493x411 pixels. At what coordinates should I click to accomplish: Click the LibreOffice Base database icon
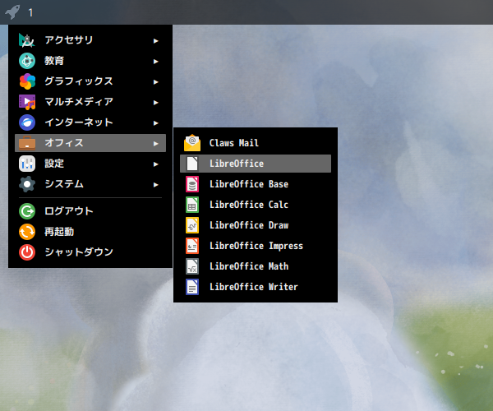[x=192, y=184]
